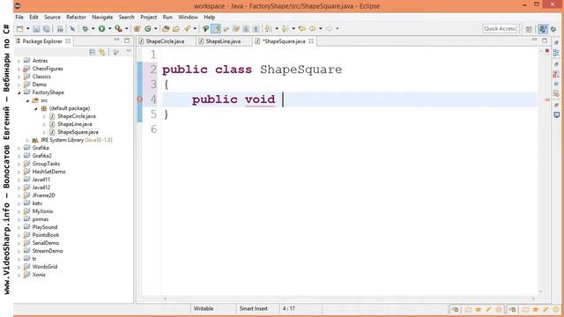This screenshot has height=317, width=564.
Task: Click the Debug bug icon
Action: (x=85, y=29)
